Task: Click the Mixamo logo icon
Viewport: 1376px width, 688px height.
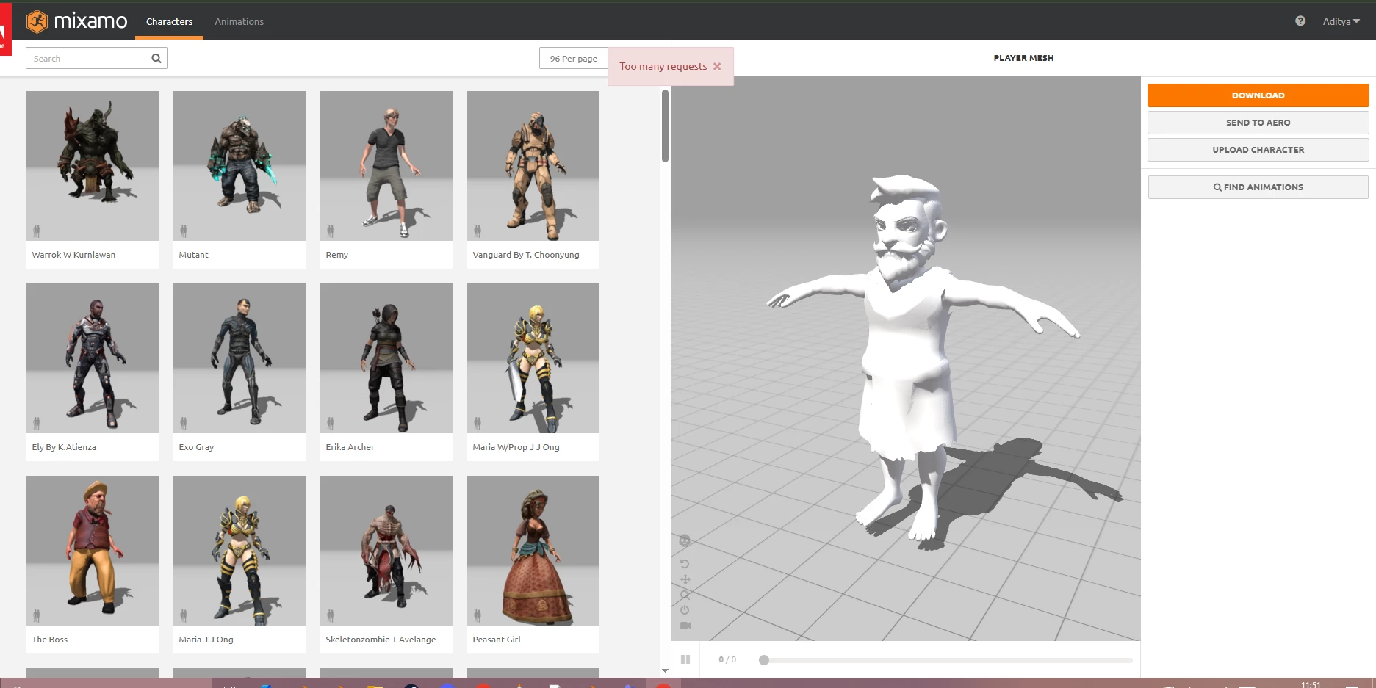Action: tap(37, 21)
